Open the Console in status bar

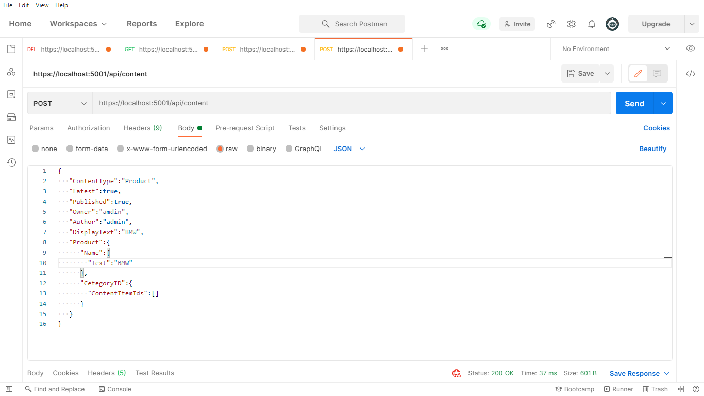(115, 389)
